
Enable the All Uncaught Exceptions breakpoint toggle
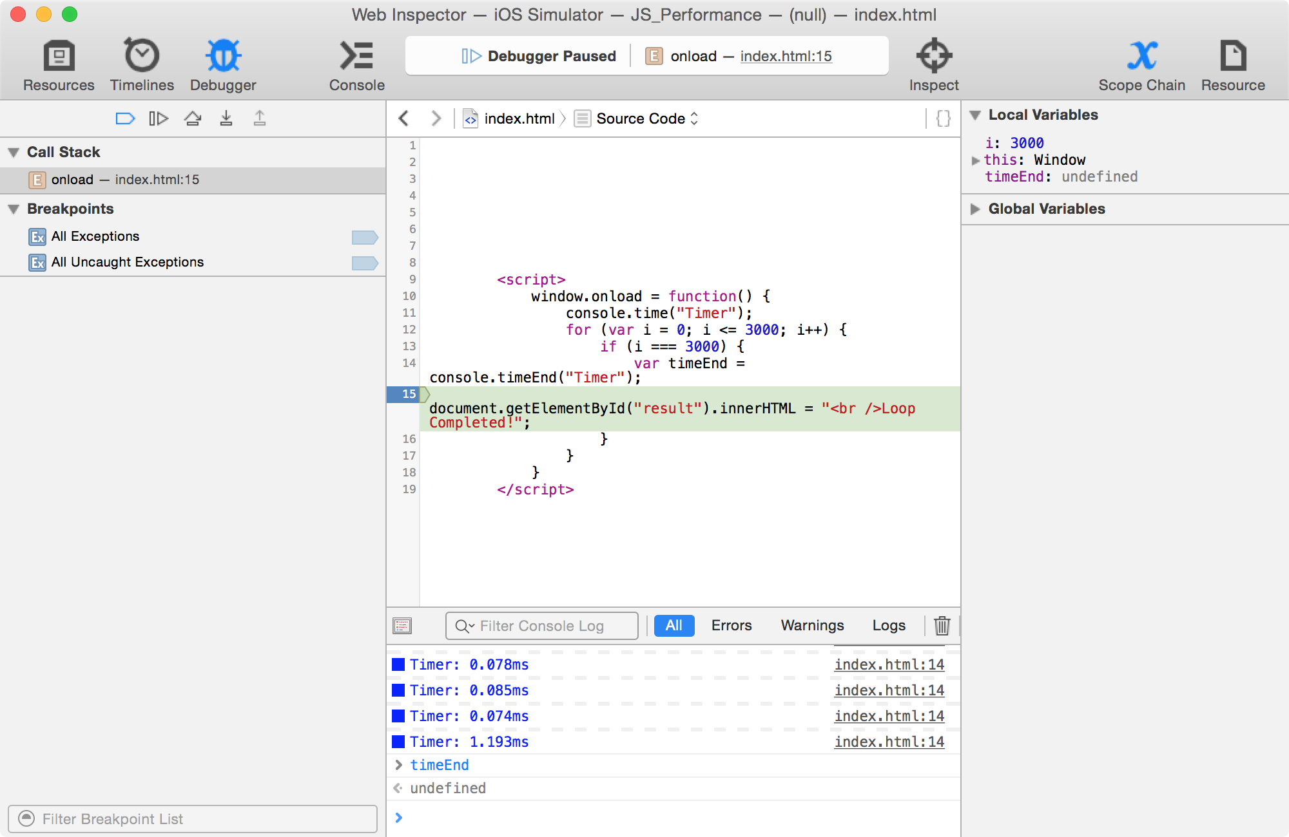(x=365, y=263)
